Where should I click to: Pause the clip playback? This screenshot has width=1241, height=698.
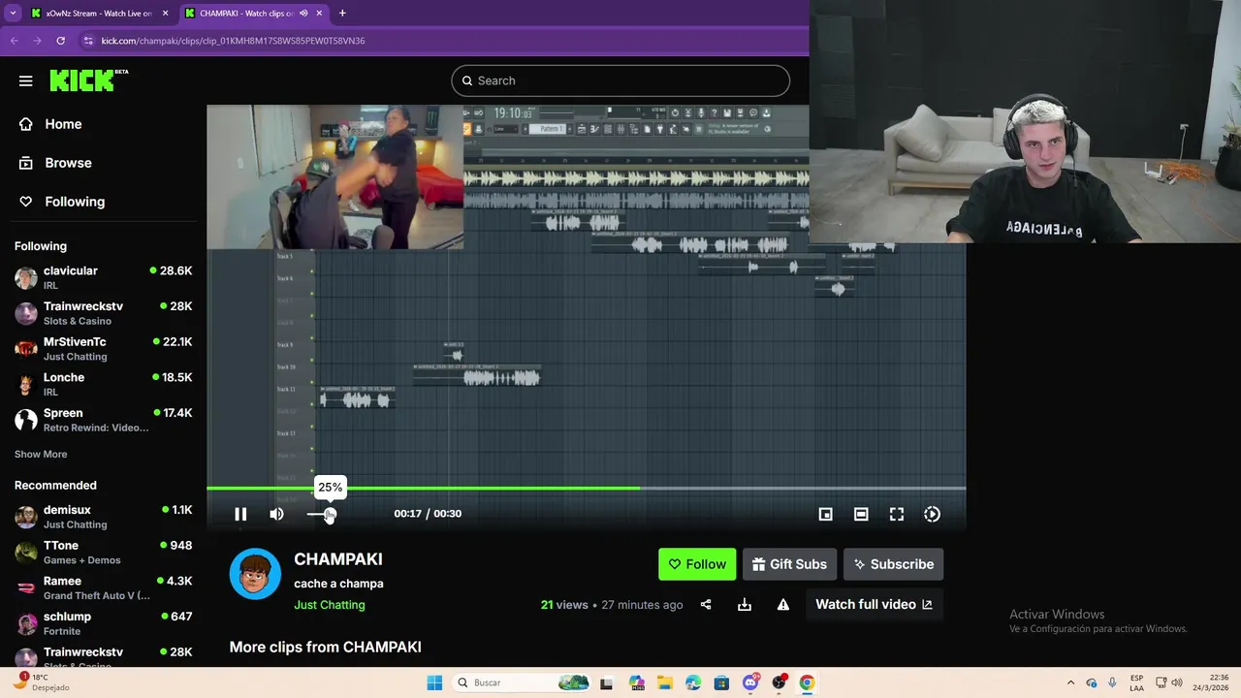pos(240,514)
